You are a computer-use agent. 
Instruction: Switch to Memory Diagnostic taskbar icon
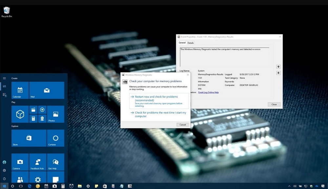(x=130, y=186)
